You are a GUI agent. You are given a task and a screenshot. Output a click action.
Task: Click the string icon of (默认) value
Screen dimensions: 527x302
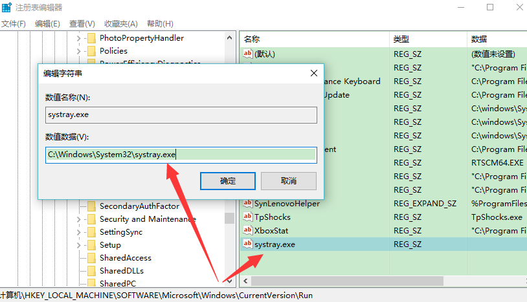click(x=248, y=54)
